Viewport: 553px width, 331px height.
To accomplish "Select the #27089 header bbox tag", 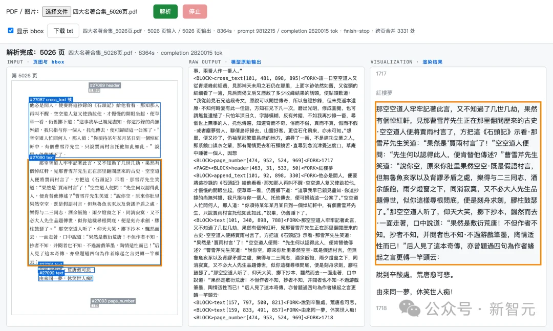I will coord(105,85).
